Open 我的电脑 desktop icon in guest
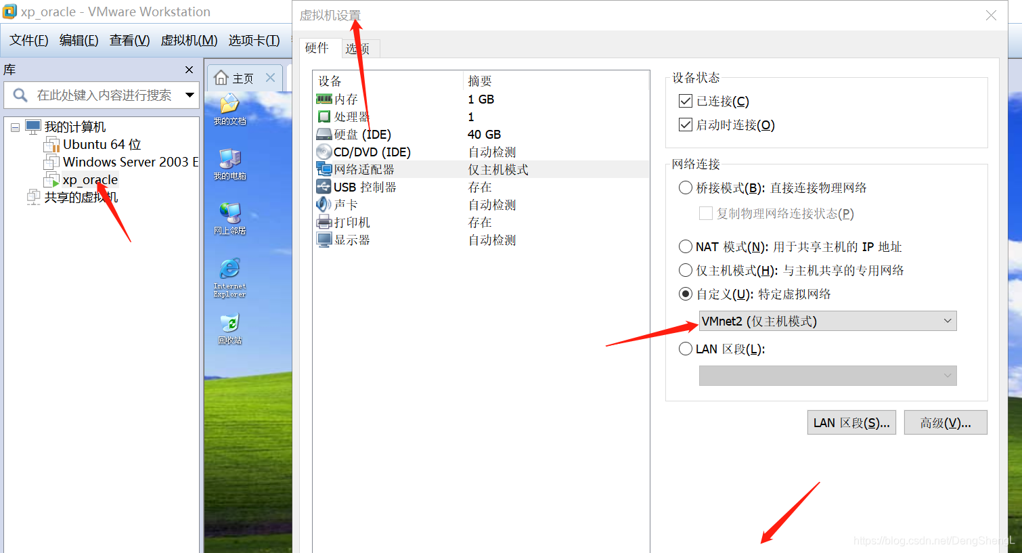Image resolution: width=1022 pixels, height=553 pixels. coord(229,164)
